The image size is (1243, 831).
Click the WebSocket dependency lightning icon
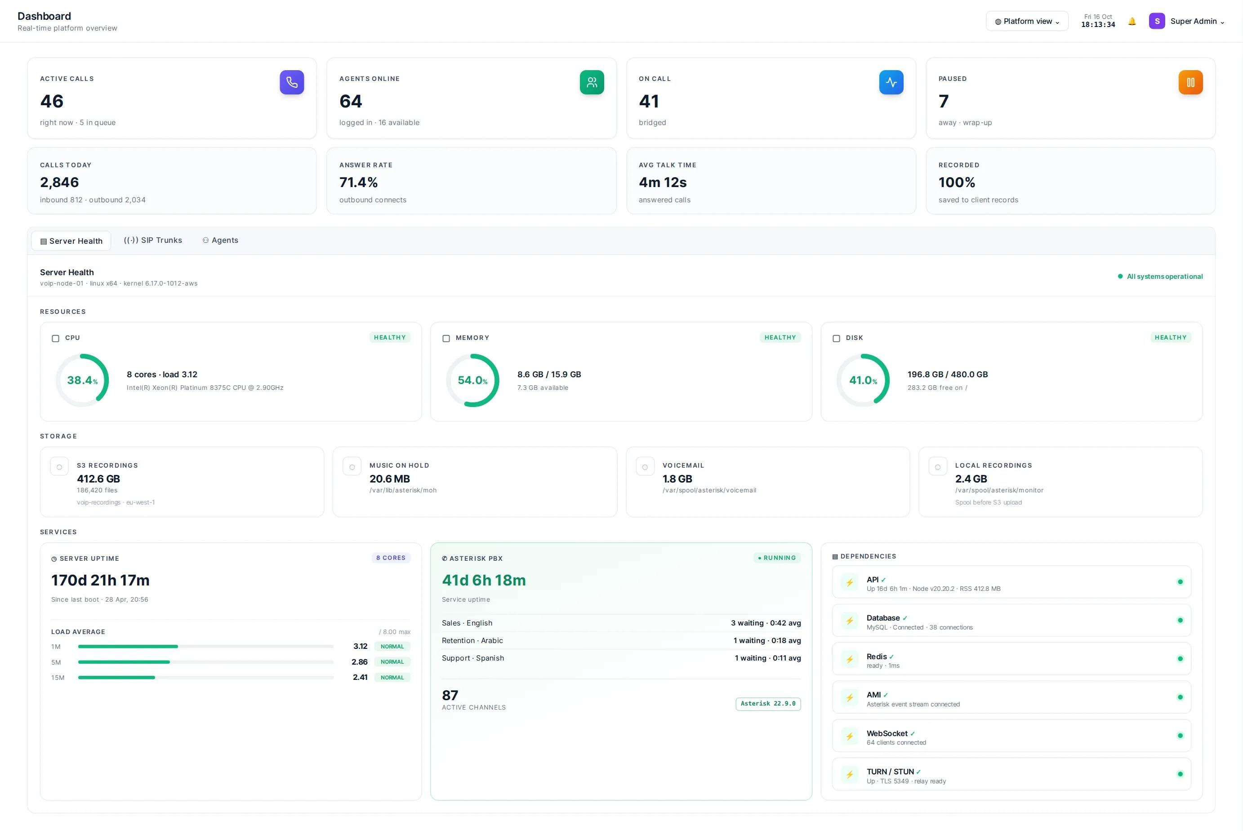click(x=850, y=736)
